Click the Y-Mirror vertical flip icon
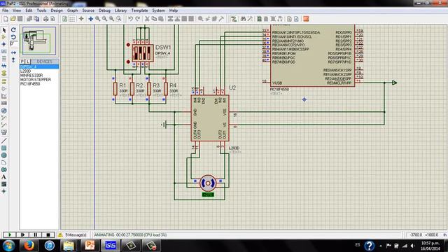 (13, 60)
